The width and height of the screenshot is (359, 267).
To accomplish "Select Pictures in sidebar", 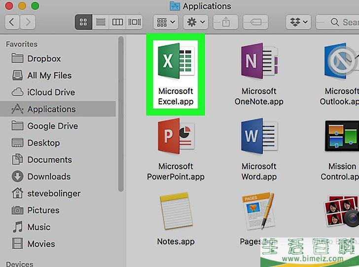I will pos(58,210).
